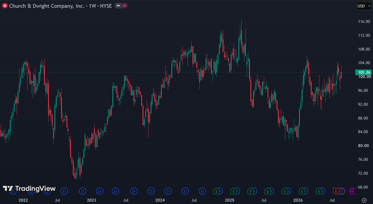Click the 2023 label on the time axis

pyautogui.click(x=92, y=200)
